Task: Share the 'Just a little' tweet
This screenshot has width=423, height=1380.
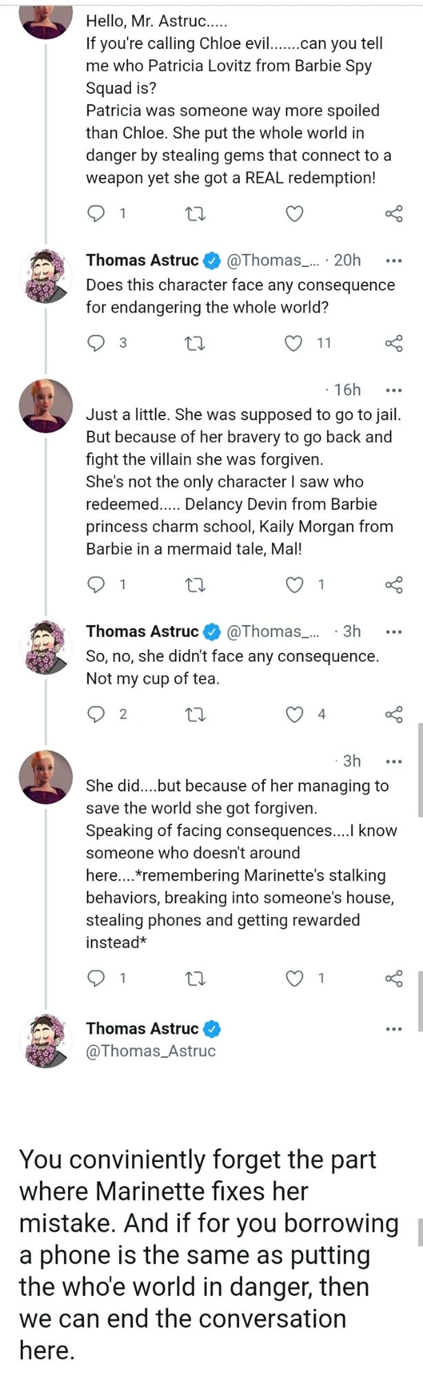Action: 394,585
